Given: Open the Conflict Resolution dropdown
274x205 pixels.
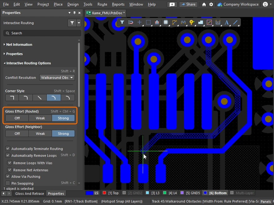Looking at the screenshot, I should click(57, 78).
